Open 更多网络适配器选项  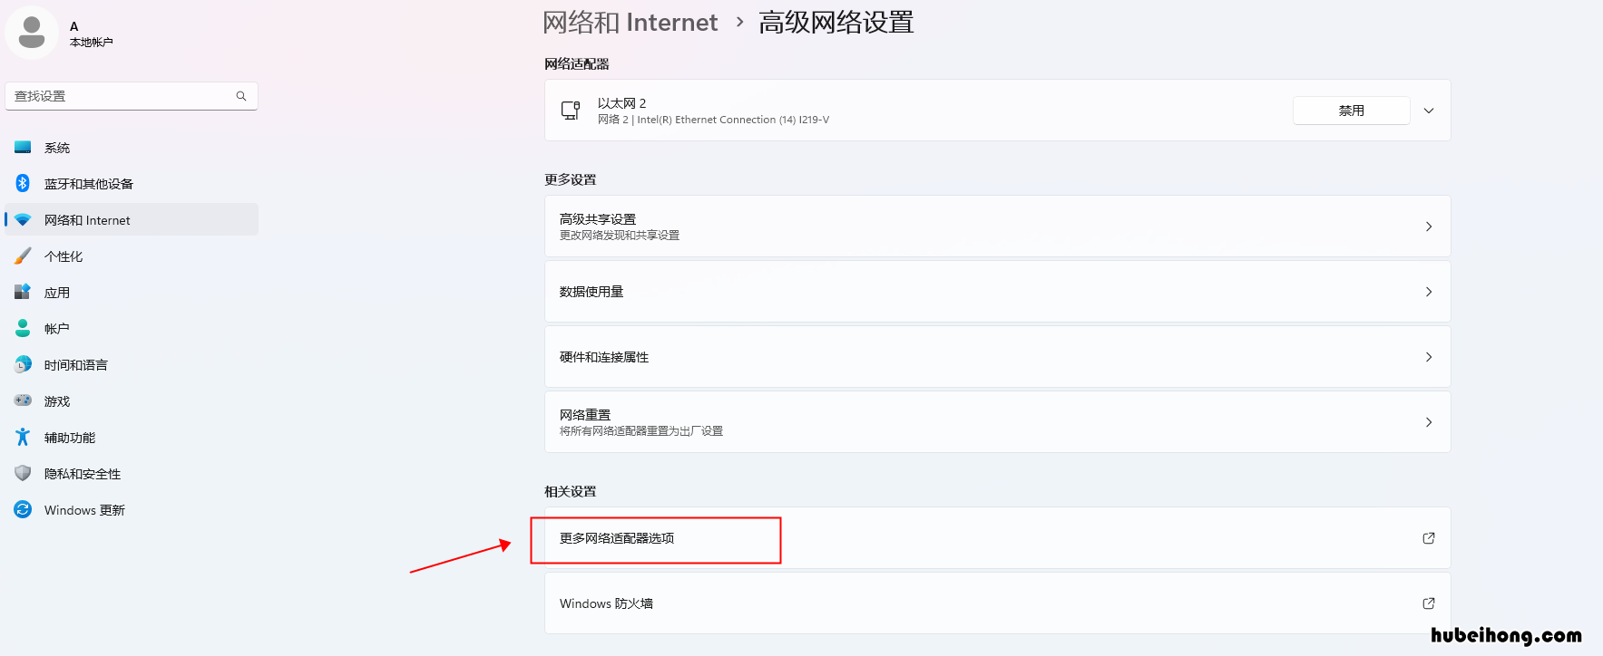click(998, 538)
